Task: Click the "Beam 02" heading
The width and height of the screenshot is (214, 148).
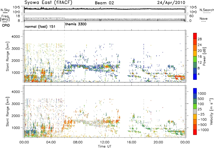Action: 104,3
